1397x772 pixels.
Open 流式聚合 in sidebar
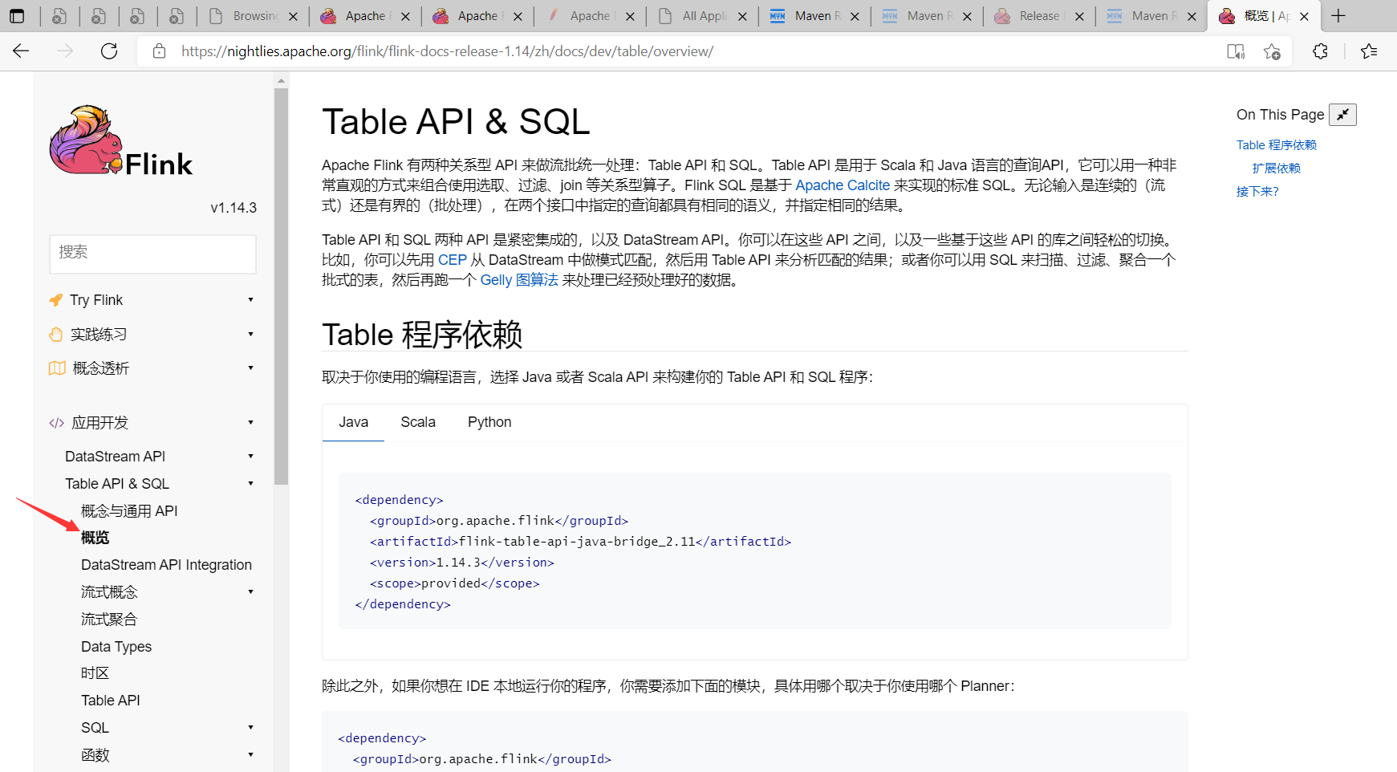pos(109,620)
